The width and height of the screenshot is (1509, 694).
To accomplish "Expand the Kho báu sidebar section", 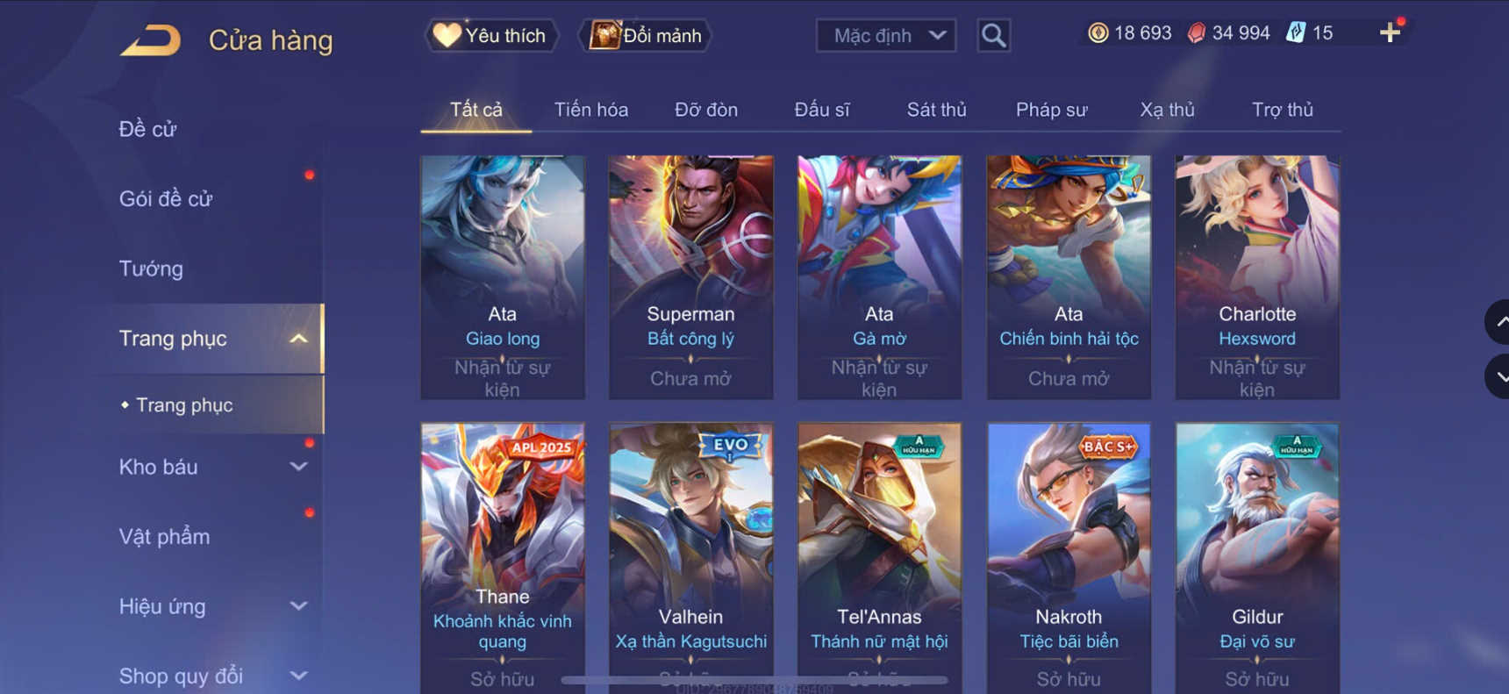I will point(299,467).
